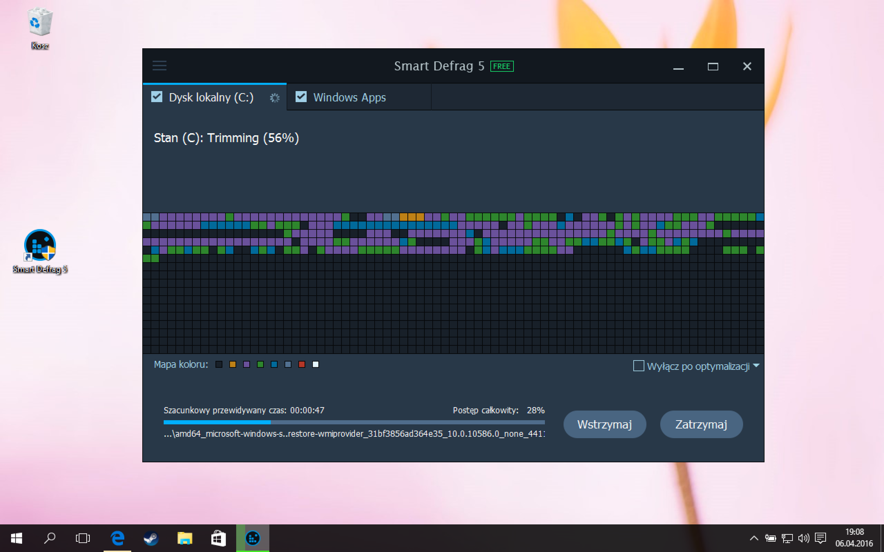
Task: Select the Smart Defrag 5 desktop shortcut
Action: (x=40, y=251)
